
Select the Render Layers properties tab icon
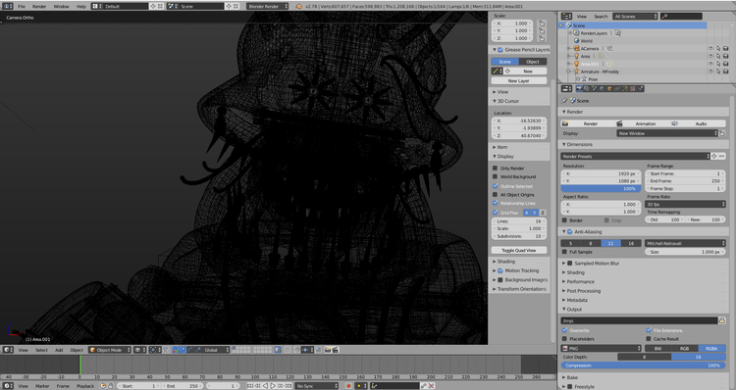pyautogui.click(x=586, y=88)
